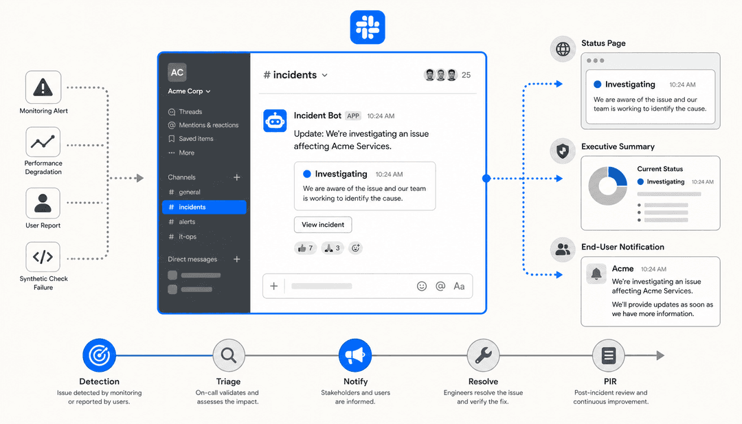The height and width of the screenshot is (424, 742).
Task: Click the Status Page globe icon
Action: tap(563, 49)
